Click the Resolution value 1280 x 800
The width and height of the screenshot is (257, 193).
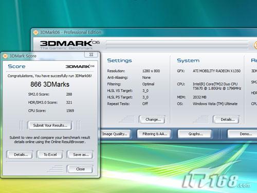151,71
